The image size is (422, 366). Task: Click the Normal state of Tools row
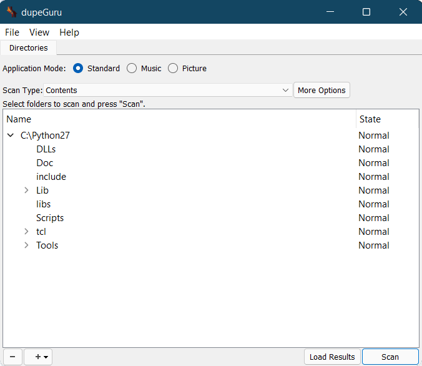[x=373, y=245]
